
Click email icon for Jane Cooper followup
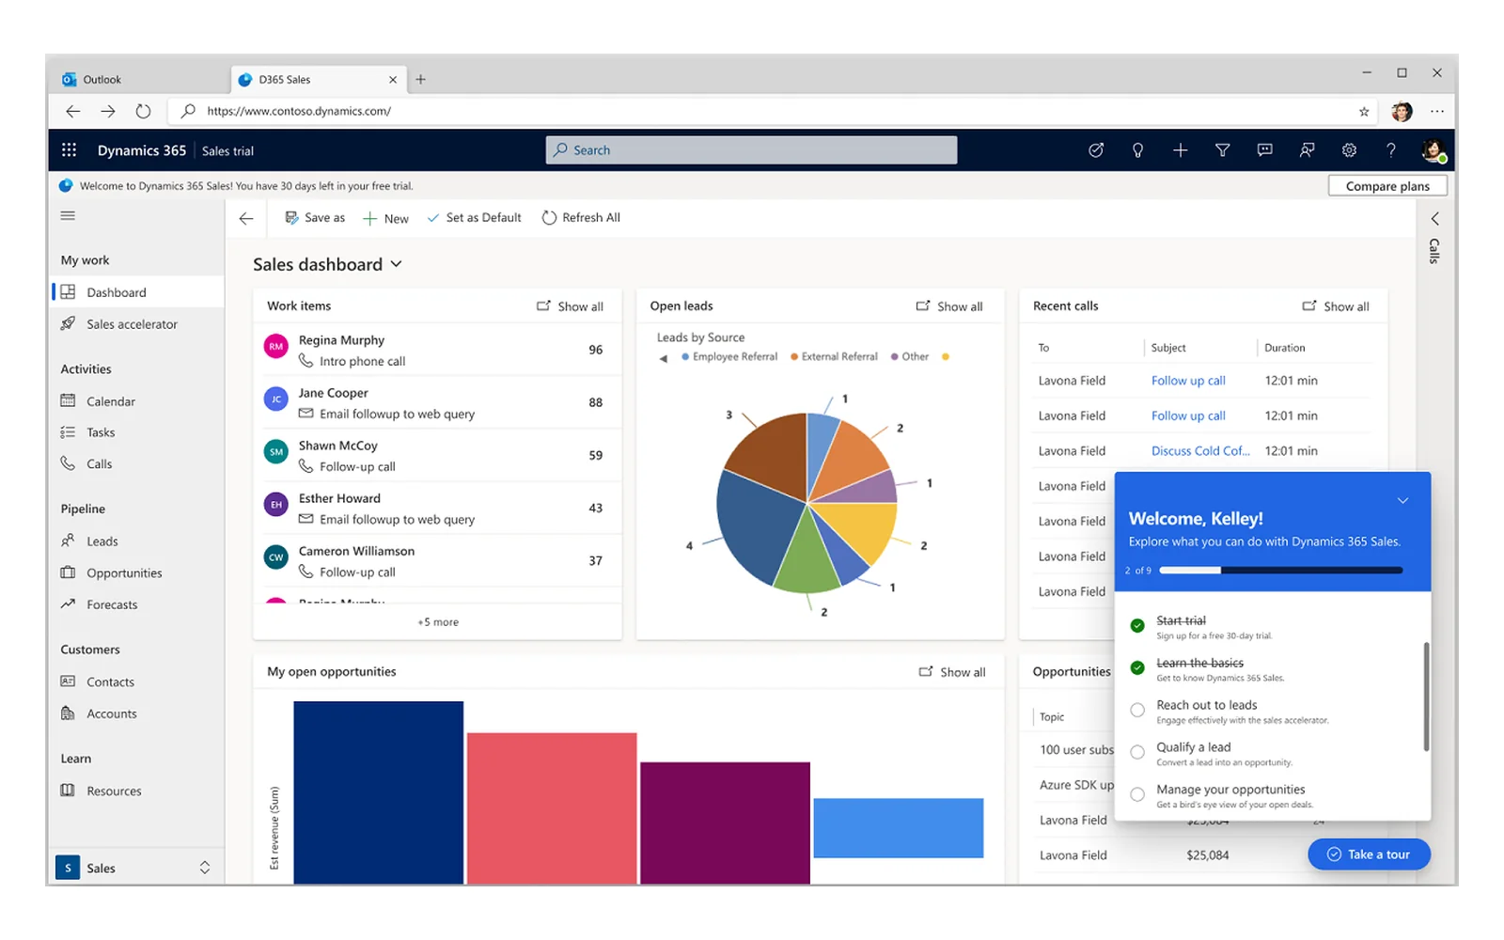click(x=305, y=414)
